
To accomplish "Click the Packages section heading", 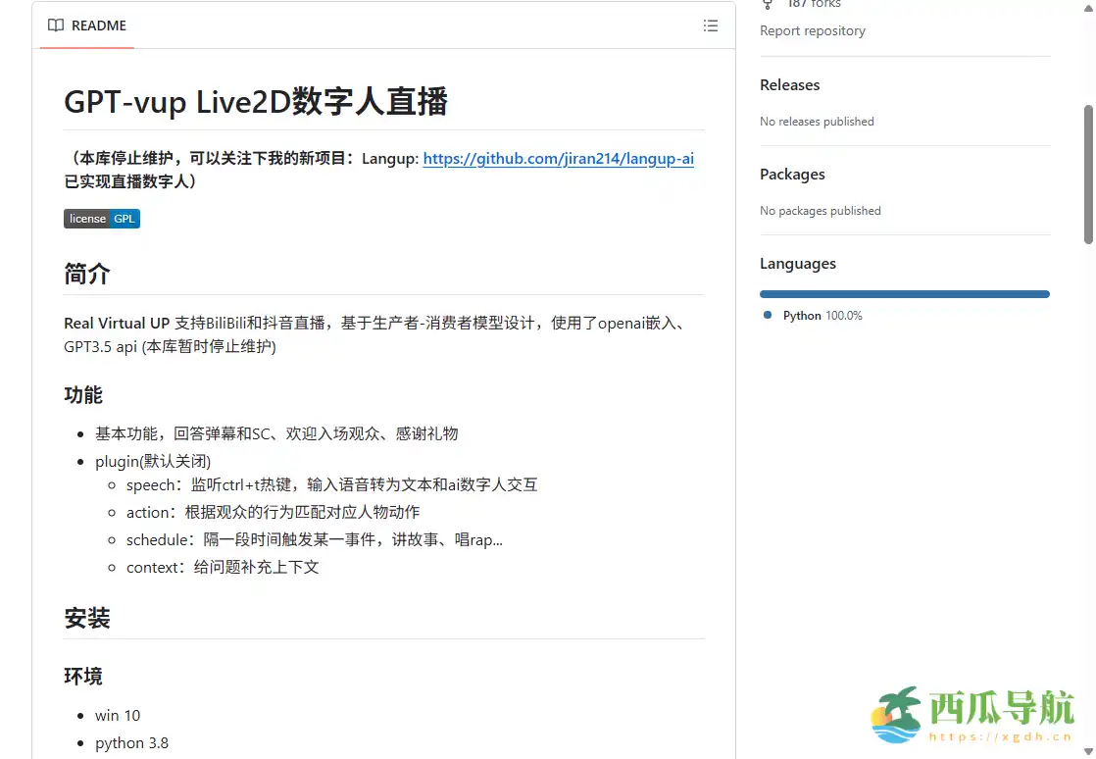I will pos(792,174).
